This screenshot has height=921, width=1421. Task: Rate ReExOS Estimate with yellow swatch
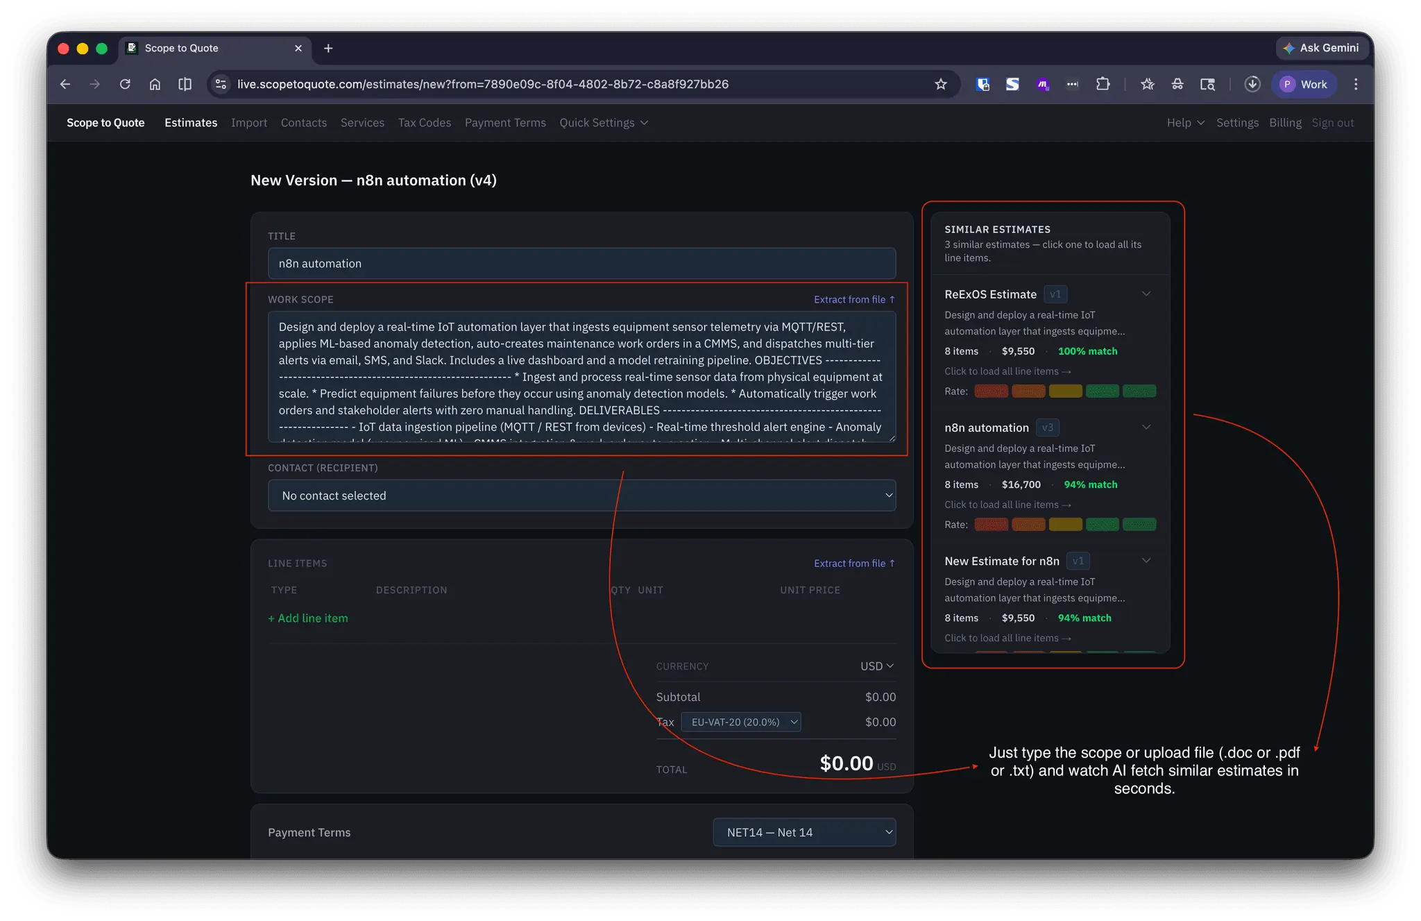pos(1066,391)
